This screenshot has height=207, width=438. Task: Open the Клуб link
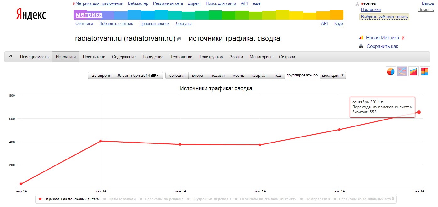point(339,24)
